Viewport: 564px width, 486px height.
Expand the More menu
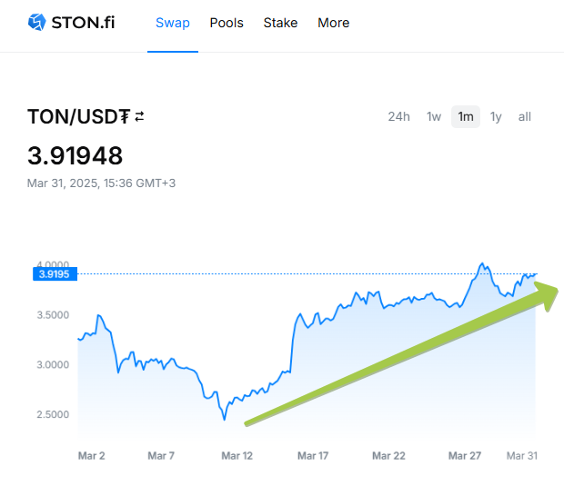click(x=333, y=23)
